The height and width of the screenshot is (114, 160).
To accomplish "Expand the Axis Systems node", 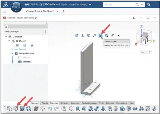I will click(12, 49).
